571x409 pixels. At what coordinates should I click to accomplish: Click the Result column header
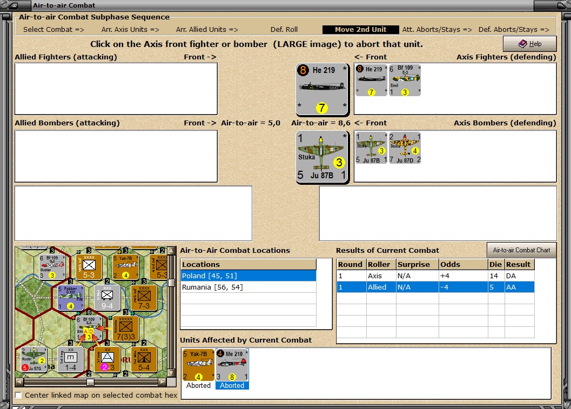pos(520,264)
